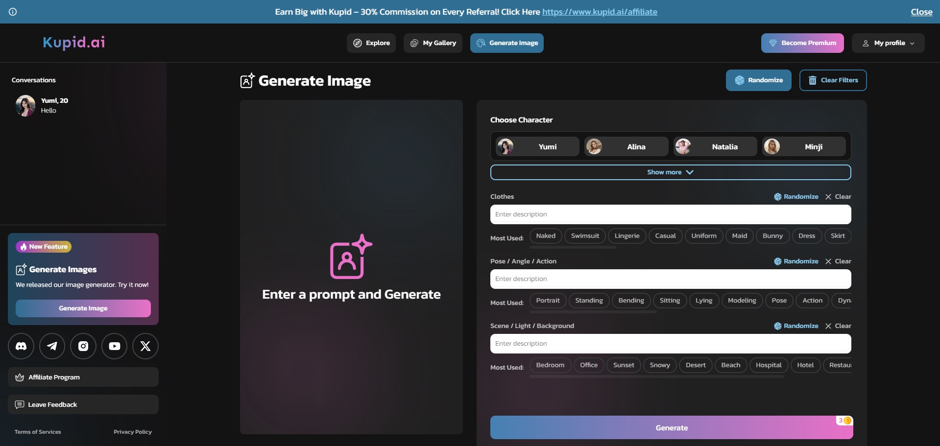Open the Discord social icon
Viewport: 940px width, 446px height.
click(21, 346)
